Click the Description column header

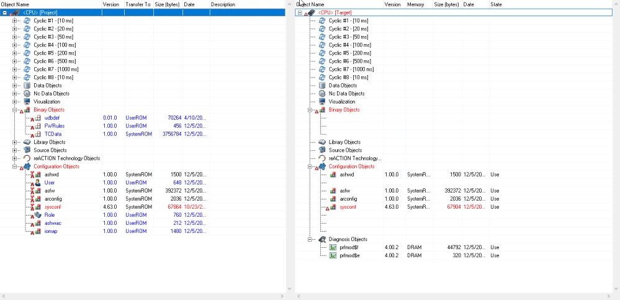[x=248, y=4]
